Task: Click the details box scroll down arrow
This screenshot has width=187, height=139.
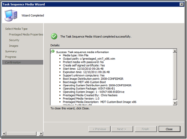Action: tap(175, 103)
